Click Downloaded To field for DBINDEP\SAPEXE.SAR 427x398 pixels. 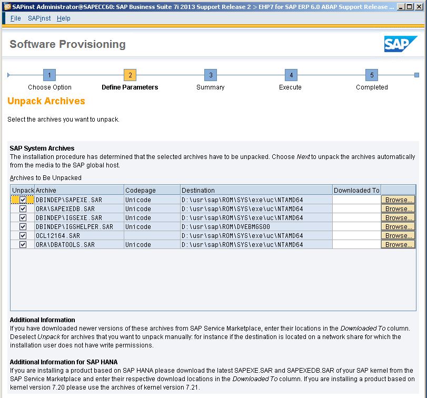click(356, 200)
